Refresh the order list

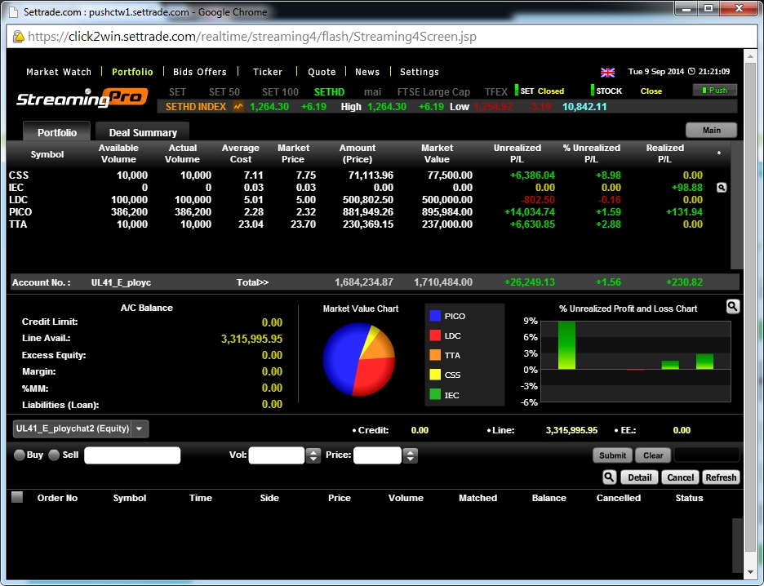coord(721,477)
